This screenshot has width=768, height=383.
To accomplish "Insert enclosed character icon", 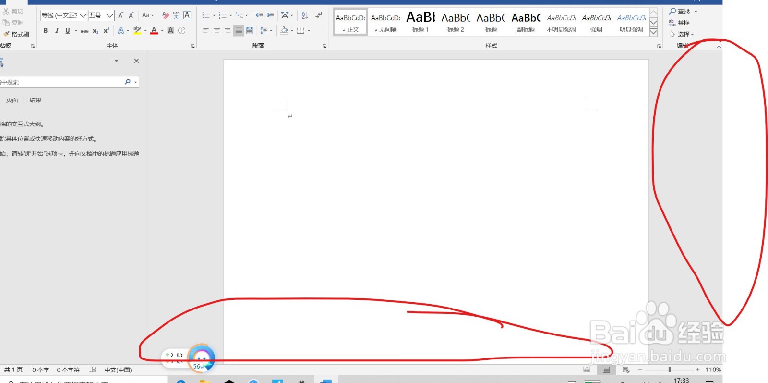I will [182, 31].
